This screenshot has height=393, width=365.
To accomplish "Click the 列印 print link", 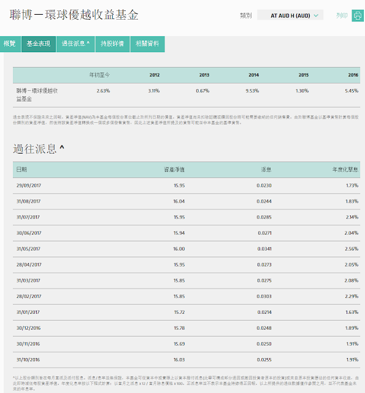I will pyautogui.click(x=342, y=15).
